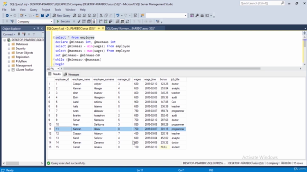Click the Object Explorer horizontal scrollbar

coord(12,163)
